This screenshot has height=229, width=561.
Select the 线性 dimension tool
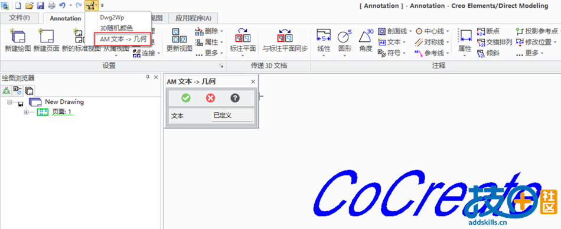(x=324, y=42)
